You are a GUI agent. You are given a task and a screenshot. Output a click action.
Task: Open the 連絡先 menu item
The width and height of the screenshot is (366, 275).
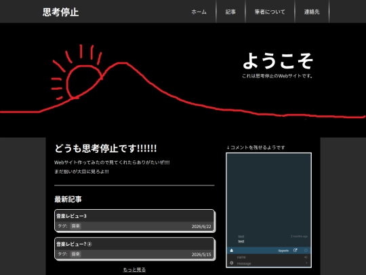(x=312, y=12)
